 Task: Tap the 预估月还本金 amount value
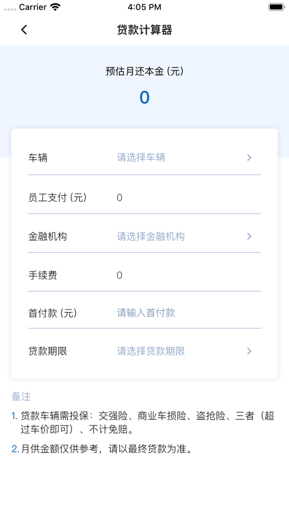tap(144, 97)
